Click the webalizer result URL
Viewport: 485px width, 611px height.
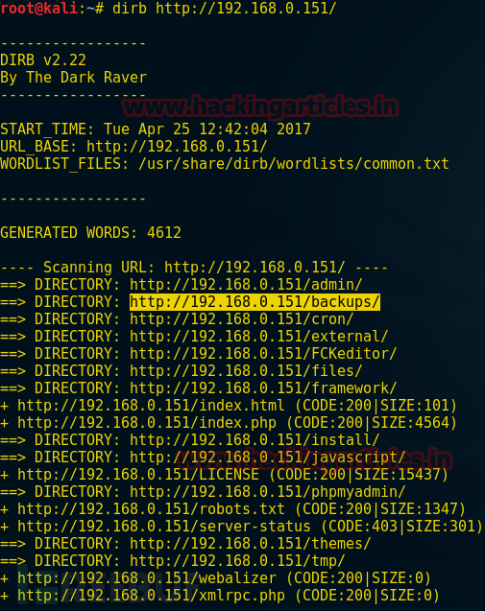coord(147,577)
